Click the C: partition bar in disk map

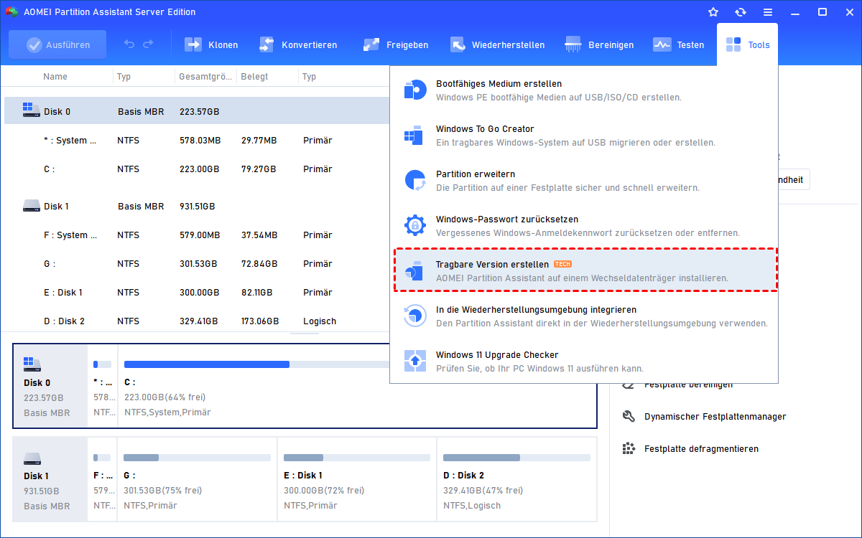point(257,364)
